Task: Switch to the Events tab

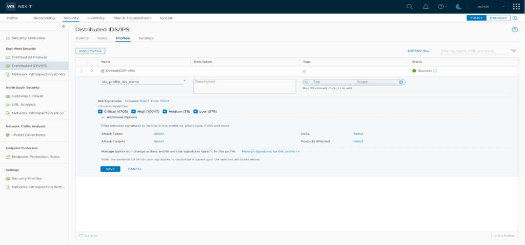Action: point(83,38)
